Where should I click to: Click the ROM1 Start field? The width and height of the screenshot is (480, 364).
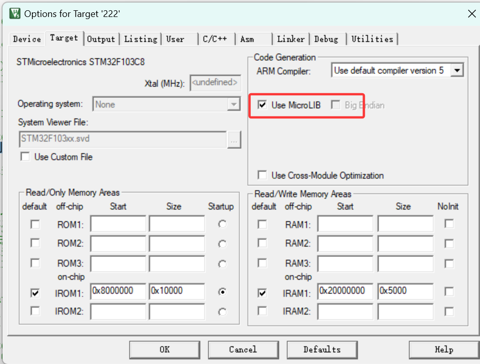118,224
